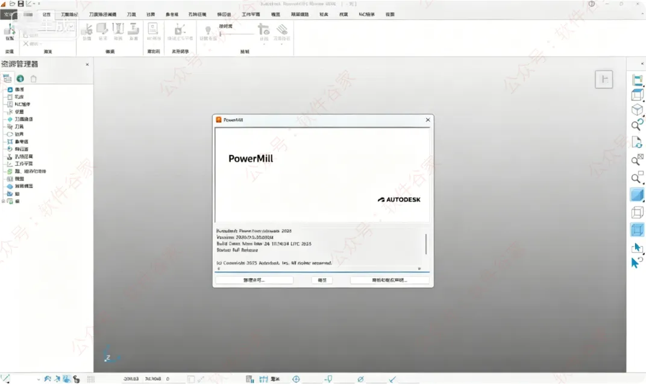Click the greyed light bulb icon in the ribbon

click(208, 31)
